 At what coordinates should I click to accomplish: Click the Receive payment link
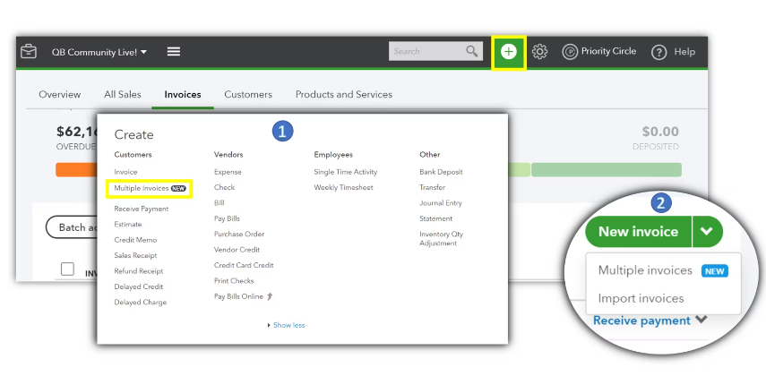click(641, 320)
